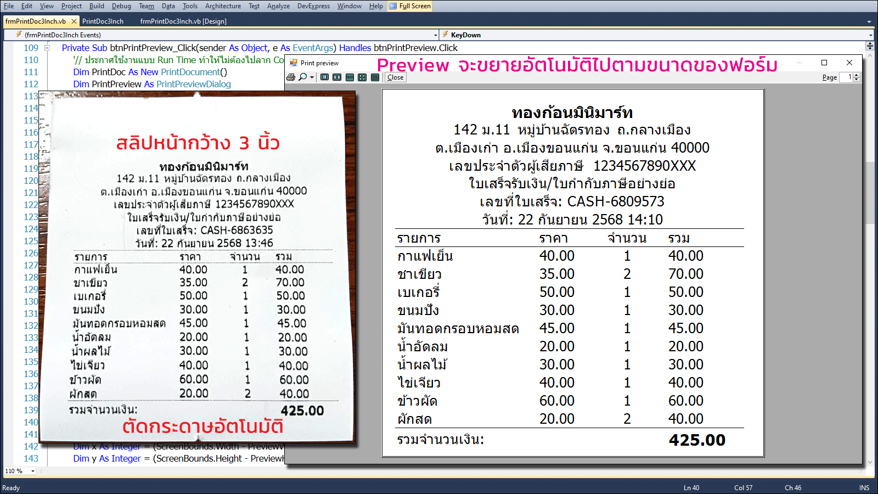
Task: Click line number 109 in the editor
Action: click(31, 48)
